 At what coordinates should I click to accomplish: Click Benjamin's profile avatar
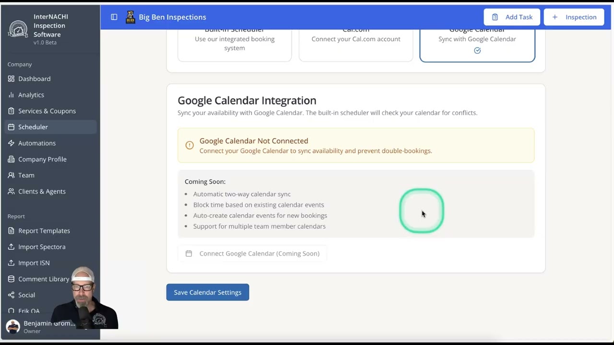click(x=13, y=327)
